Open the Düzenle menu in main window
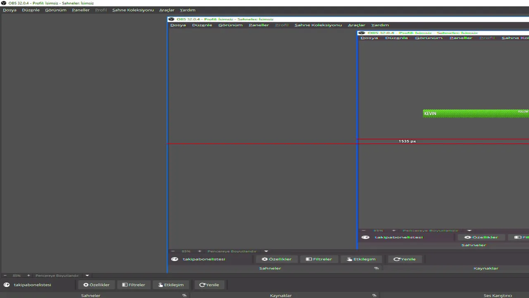The height and width of the screenshot is (298, 529). [x=31, y=10]
